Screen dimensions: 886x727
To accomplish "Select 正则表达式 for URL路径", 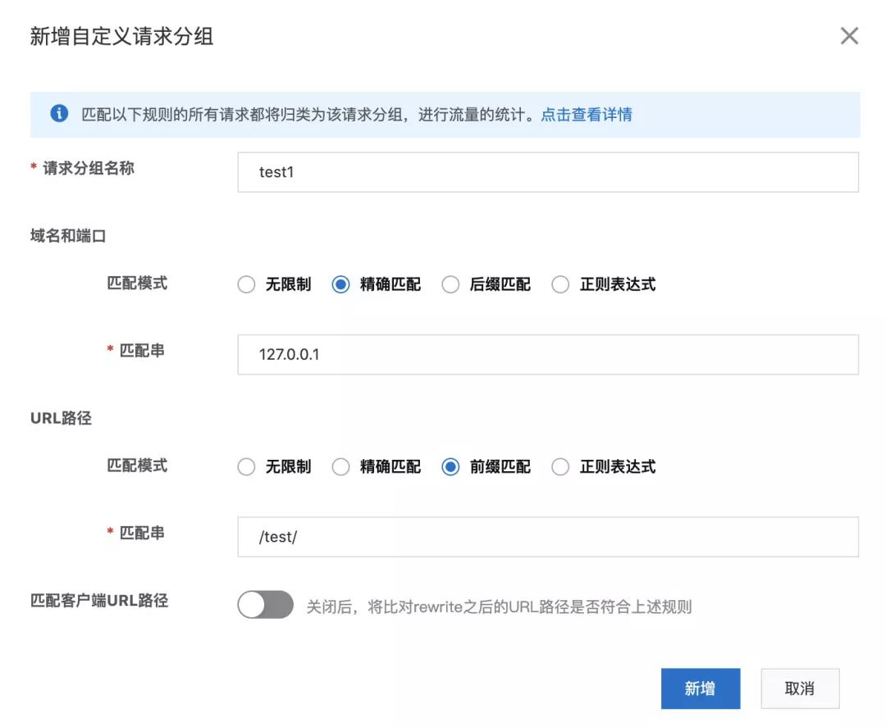I will coord(560,467).
